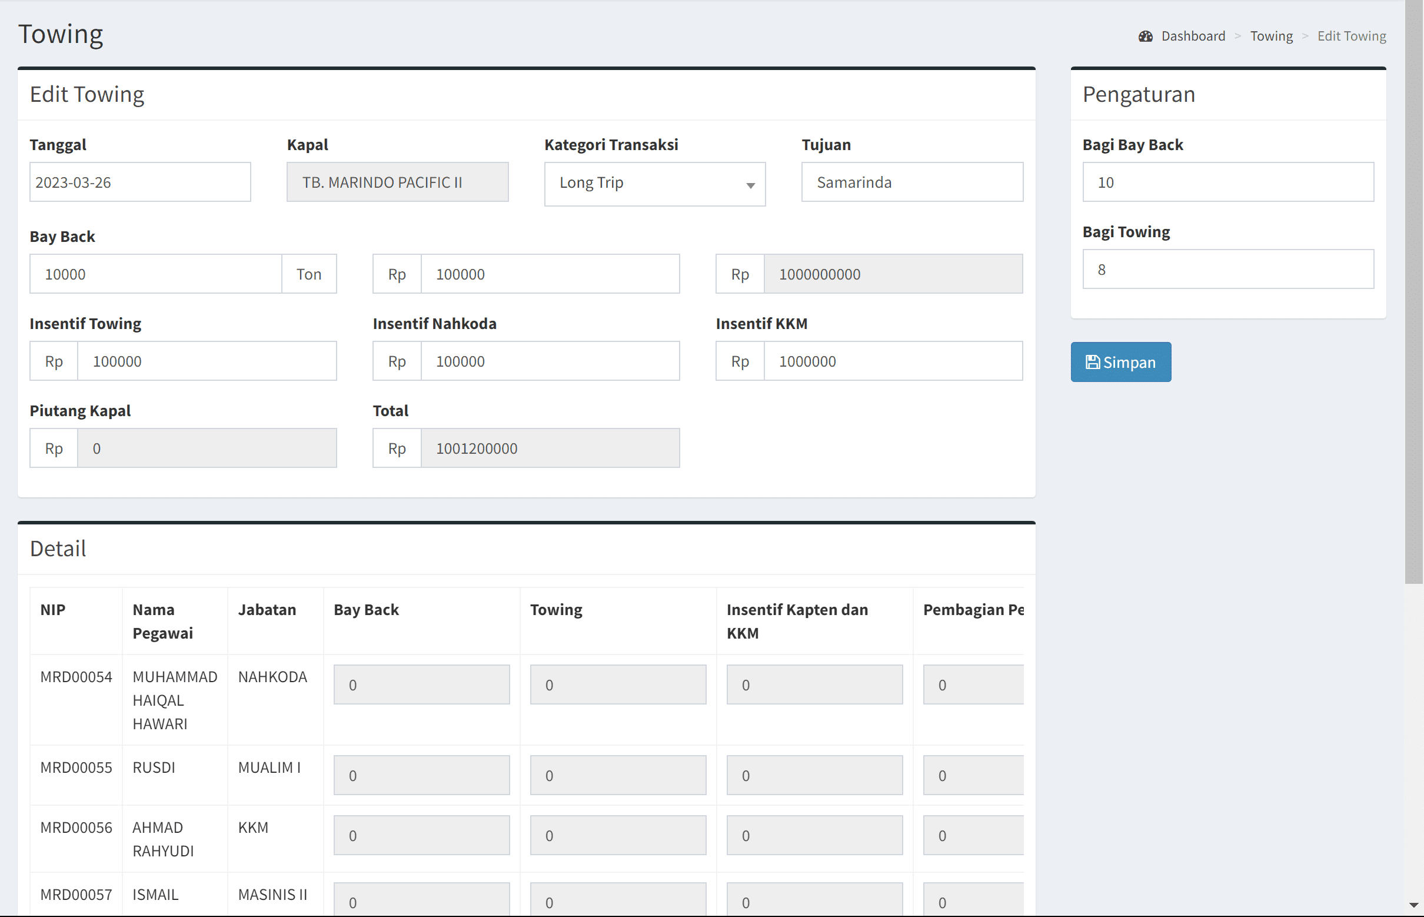
Task: Open the Kategori Transaksi dropdown
Action: [654, 184]
